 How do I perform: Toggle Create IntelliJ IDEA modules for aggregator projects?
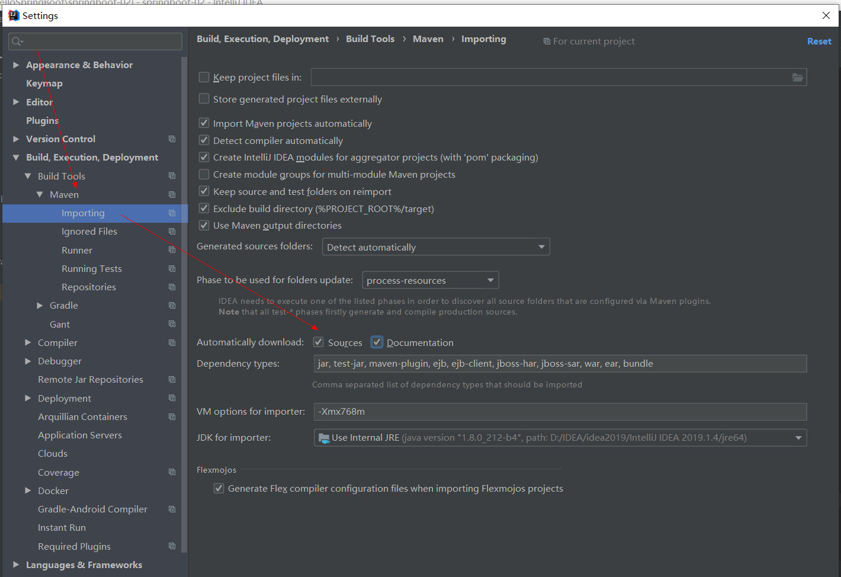pos(204,157)
